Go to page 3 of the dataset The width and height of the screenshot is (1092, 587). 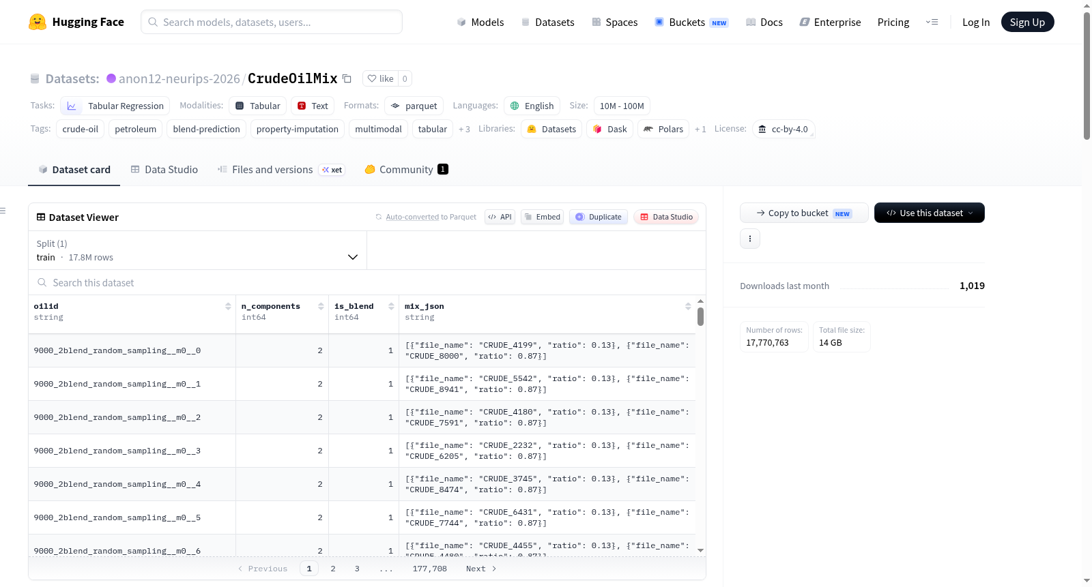357,569
